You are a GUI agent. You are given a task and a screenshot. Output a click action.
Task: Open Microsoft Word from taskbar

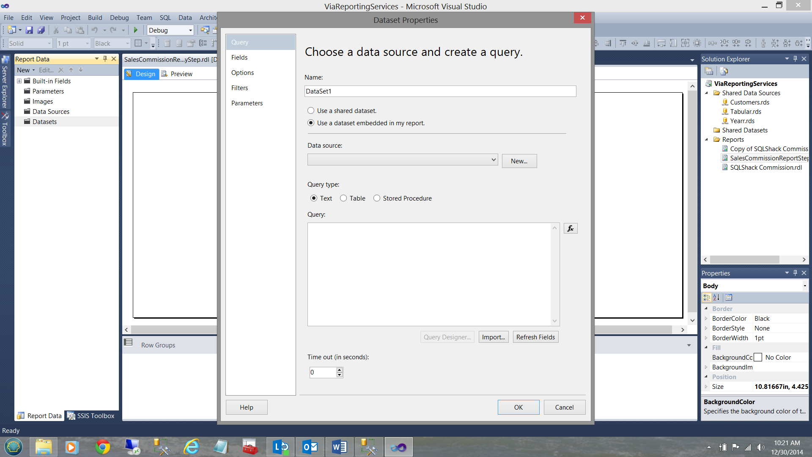(339, 447)
